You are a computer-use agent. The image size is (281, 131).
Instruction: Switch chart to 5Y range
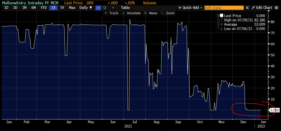tap(63, 8)
